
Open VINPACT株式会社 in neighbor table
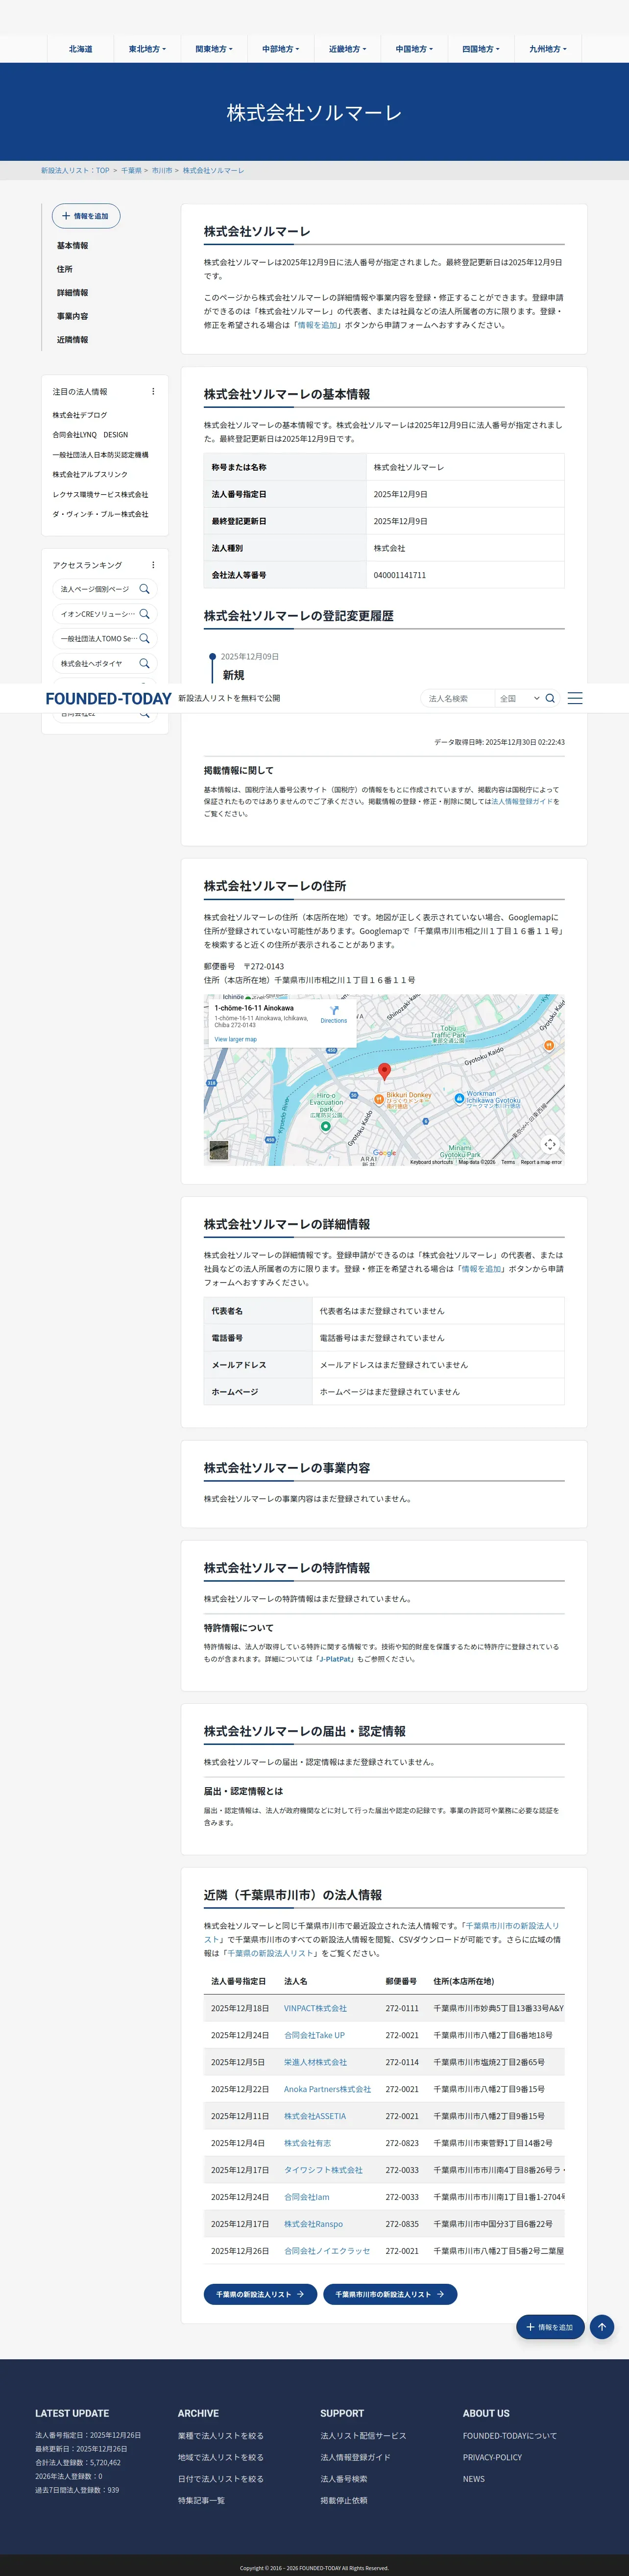(315, 2008)
